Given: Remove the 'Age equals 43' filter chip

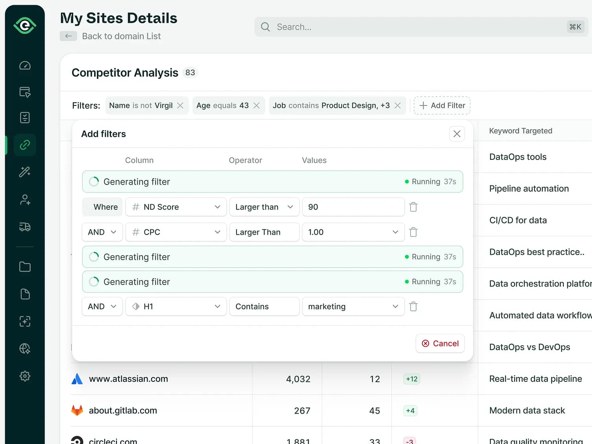Looking at the screenshot, I should point(256,105).
